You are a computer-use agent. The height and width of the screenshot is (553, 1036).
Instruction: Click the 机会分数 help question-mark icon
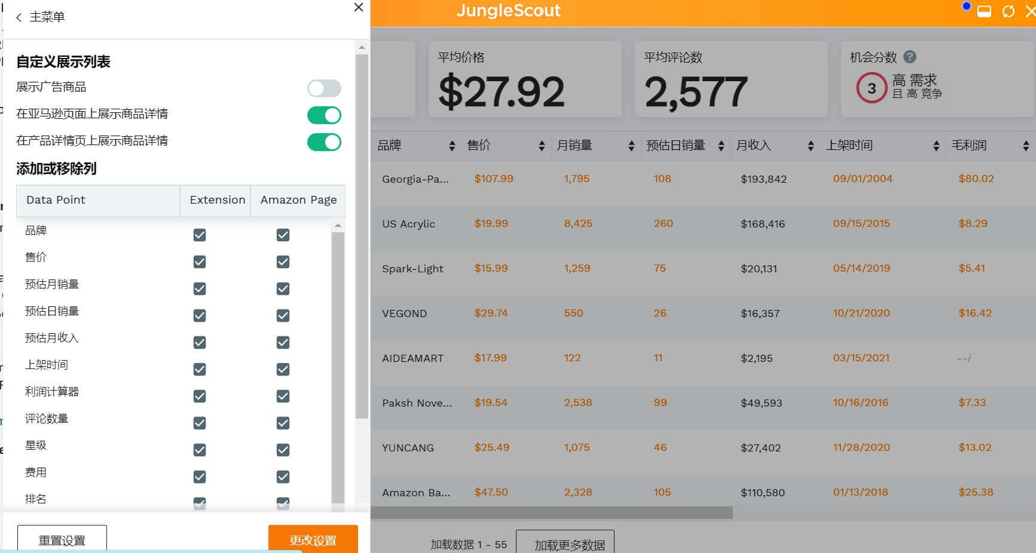tap(910, 57)
